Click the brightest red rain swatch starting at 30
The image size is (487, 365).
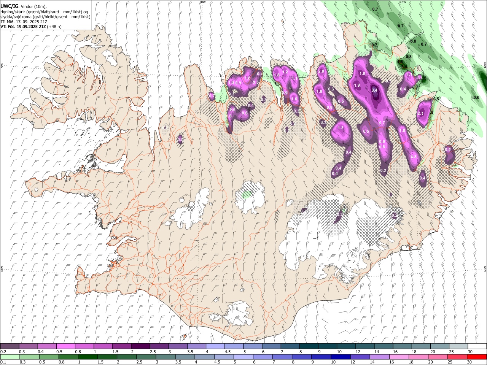click(x=477, y=357)
